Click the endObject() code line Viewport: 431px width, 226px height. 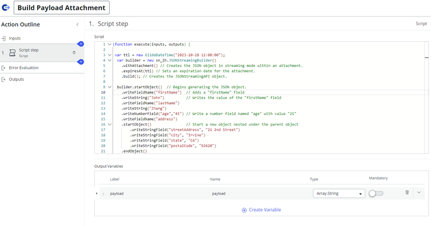134,151
